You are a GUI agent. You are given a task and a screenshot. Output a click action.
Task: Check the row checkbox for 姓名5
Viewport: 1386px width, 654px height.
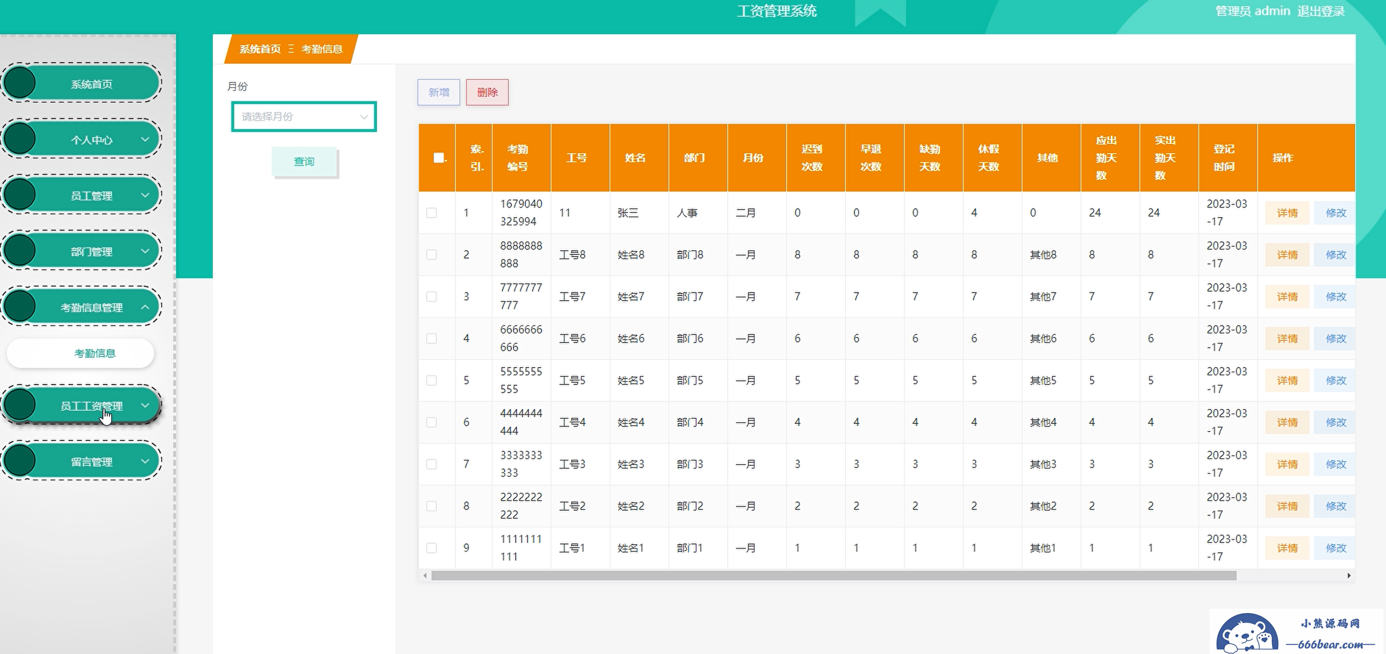tap(432, 380)
